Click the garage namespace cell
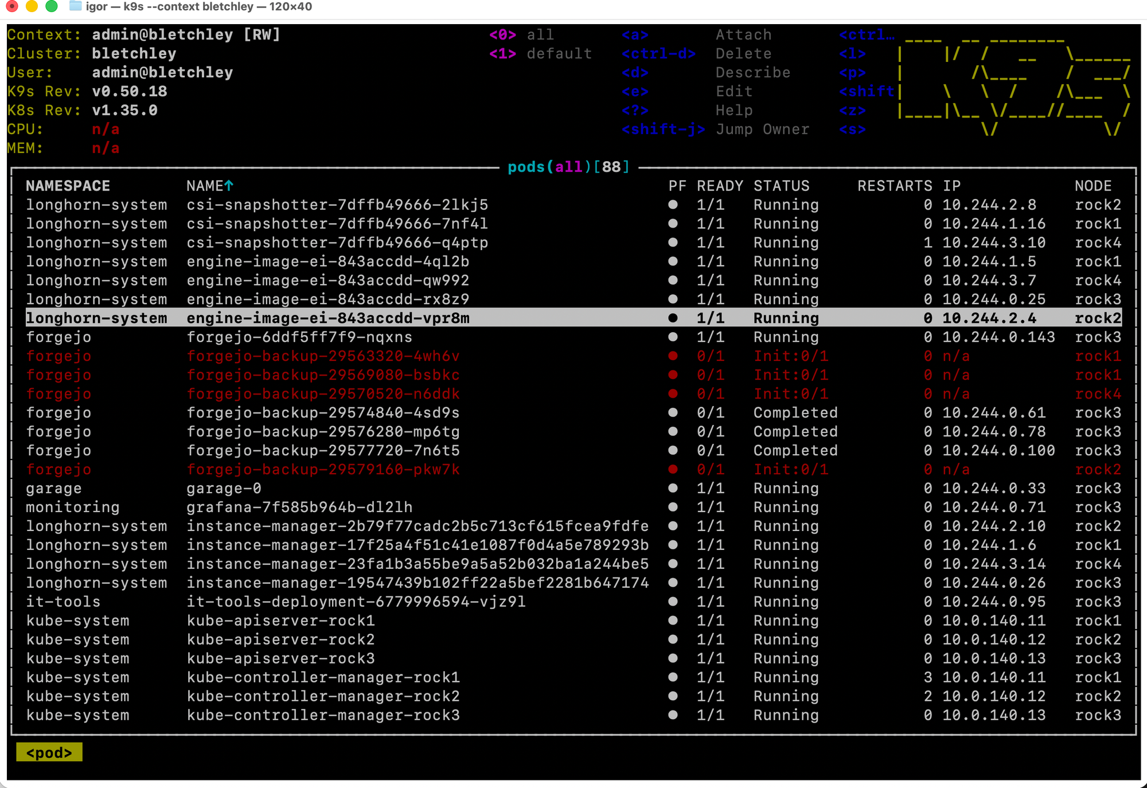1147x788 pixels. coord(53,489)
